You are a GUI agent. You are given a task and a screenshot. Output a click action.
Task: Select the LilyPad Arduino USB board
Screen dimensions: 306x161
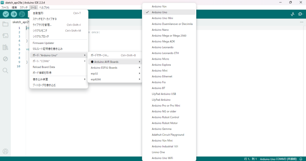pyautogui.click(x=169, y=94)
